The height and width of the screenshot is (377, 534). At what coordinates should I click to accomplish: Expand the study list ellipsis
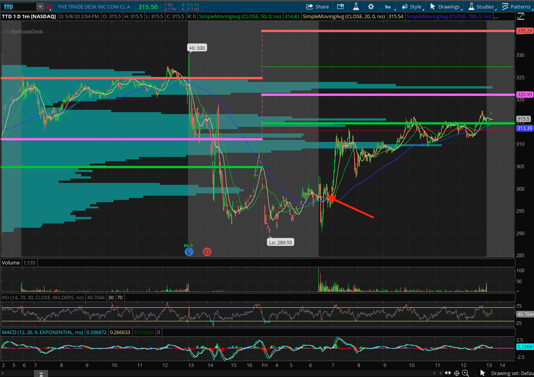pos(496,17)
